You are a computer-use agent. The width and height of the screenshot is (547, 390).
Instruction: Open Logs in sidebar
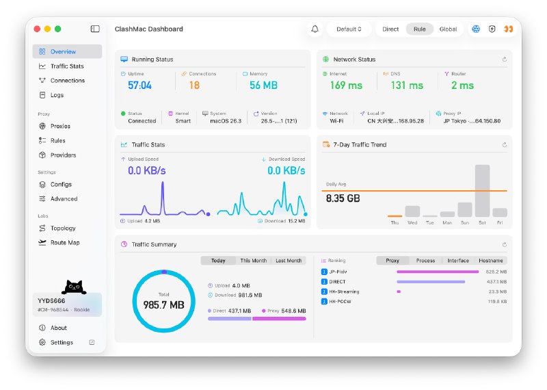(67, 95)
